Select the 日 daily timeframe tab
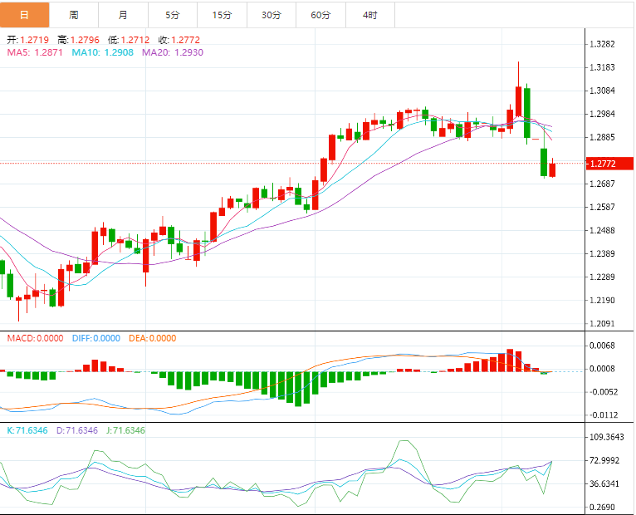Viewport: 636px width, 515px height. pos(24,15)
